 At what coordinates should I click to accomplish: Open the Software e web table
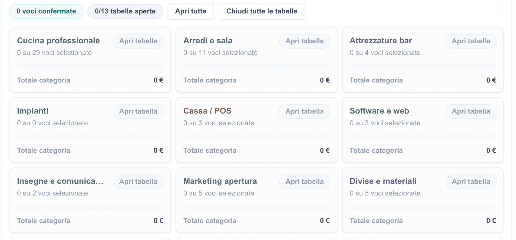(471, 112)
